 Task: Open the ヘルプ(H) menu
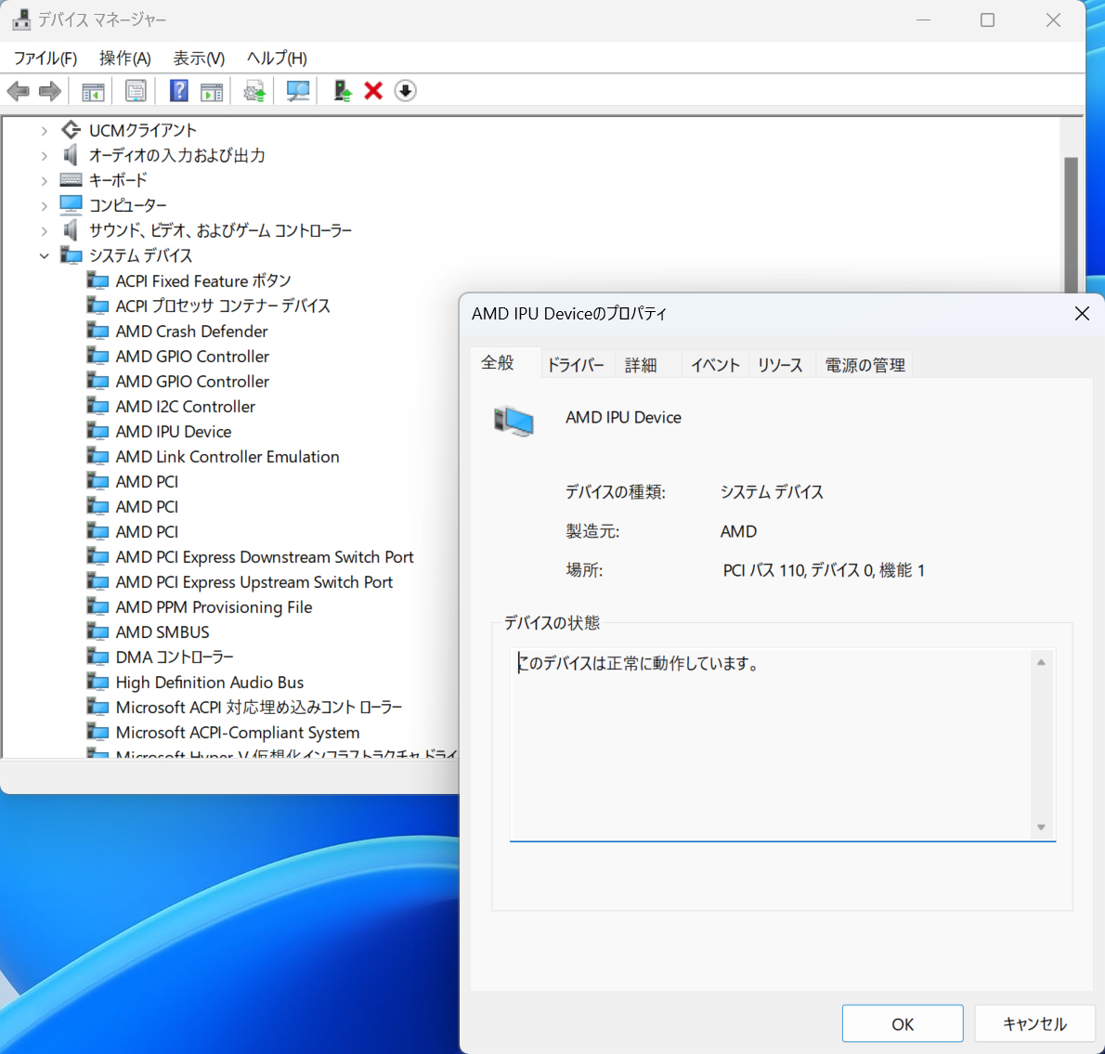click(277, 58)
